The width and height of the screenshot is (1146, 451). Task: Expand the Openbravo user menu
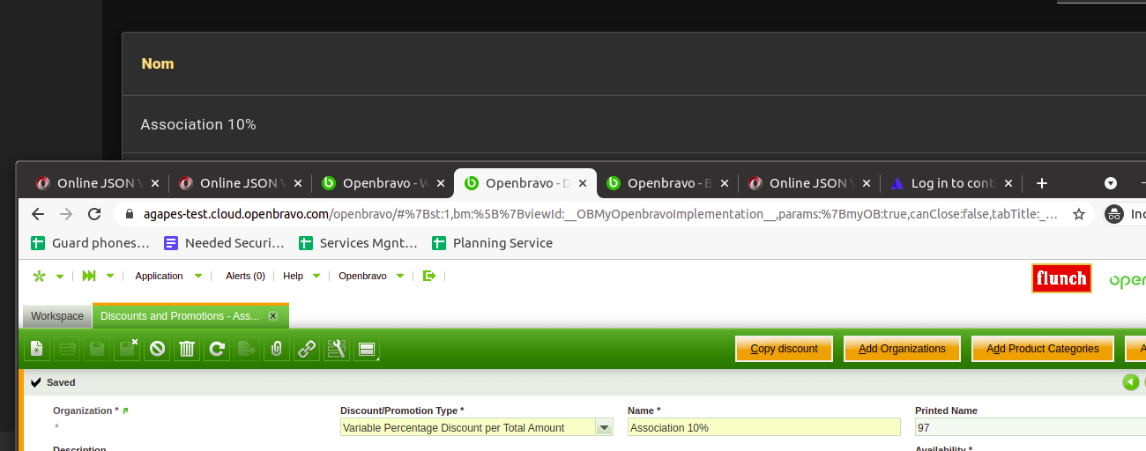[370, 276]
